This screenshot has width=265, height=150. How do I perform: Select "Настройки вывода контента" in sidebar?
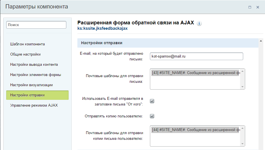tap(34, 64)
